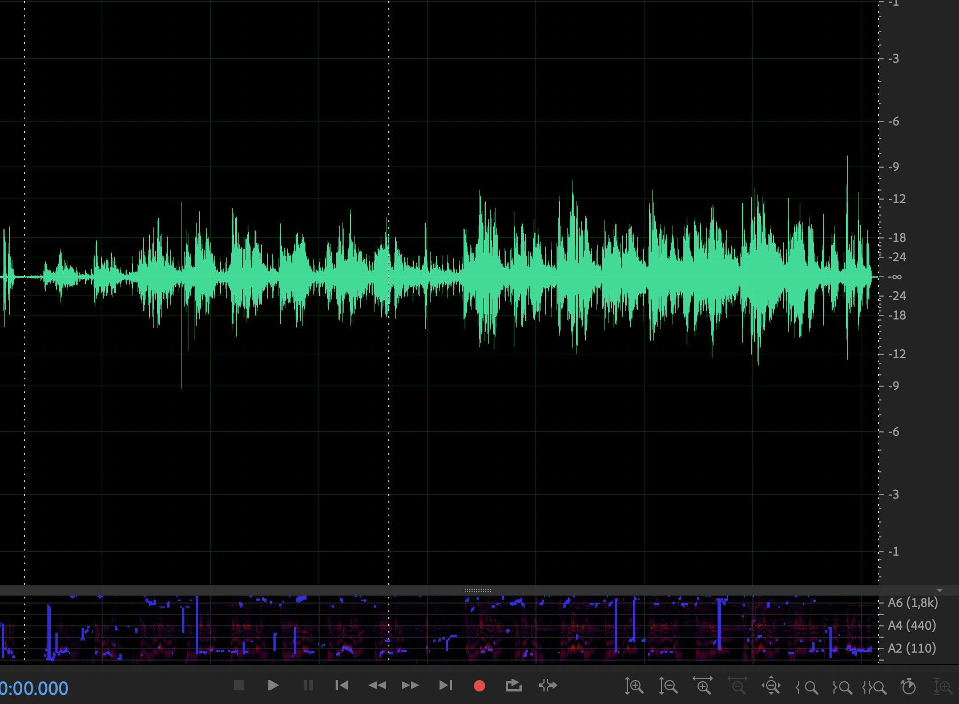Viewport: 959px width, 704px height.
Task: Enable skip selection during playback
Action: click(548, 686)
